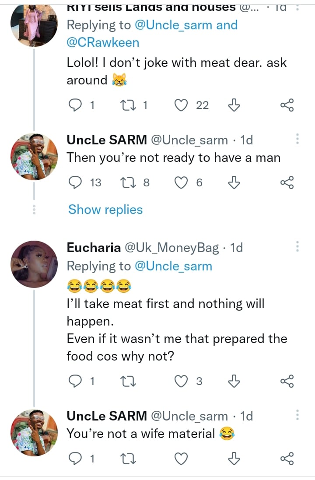Viewport: 315px width, 480px height.
Task: Like the "You're not a wife material" tweet
Action: [181, 459]
